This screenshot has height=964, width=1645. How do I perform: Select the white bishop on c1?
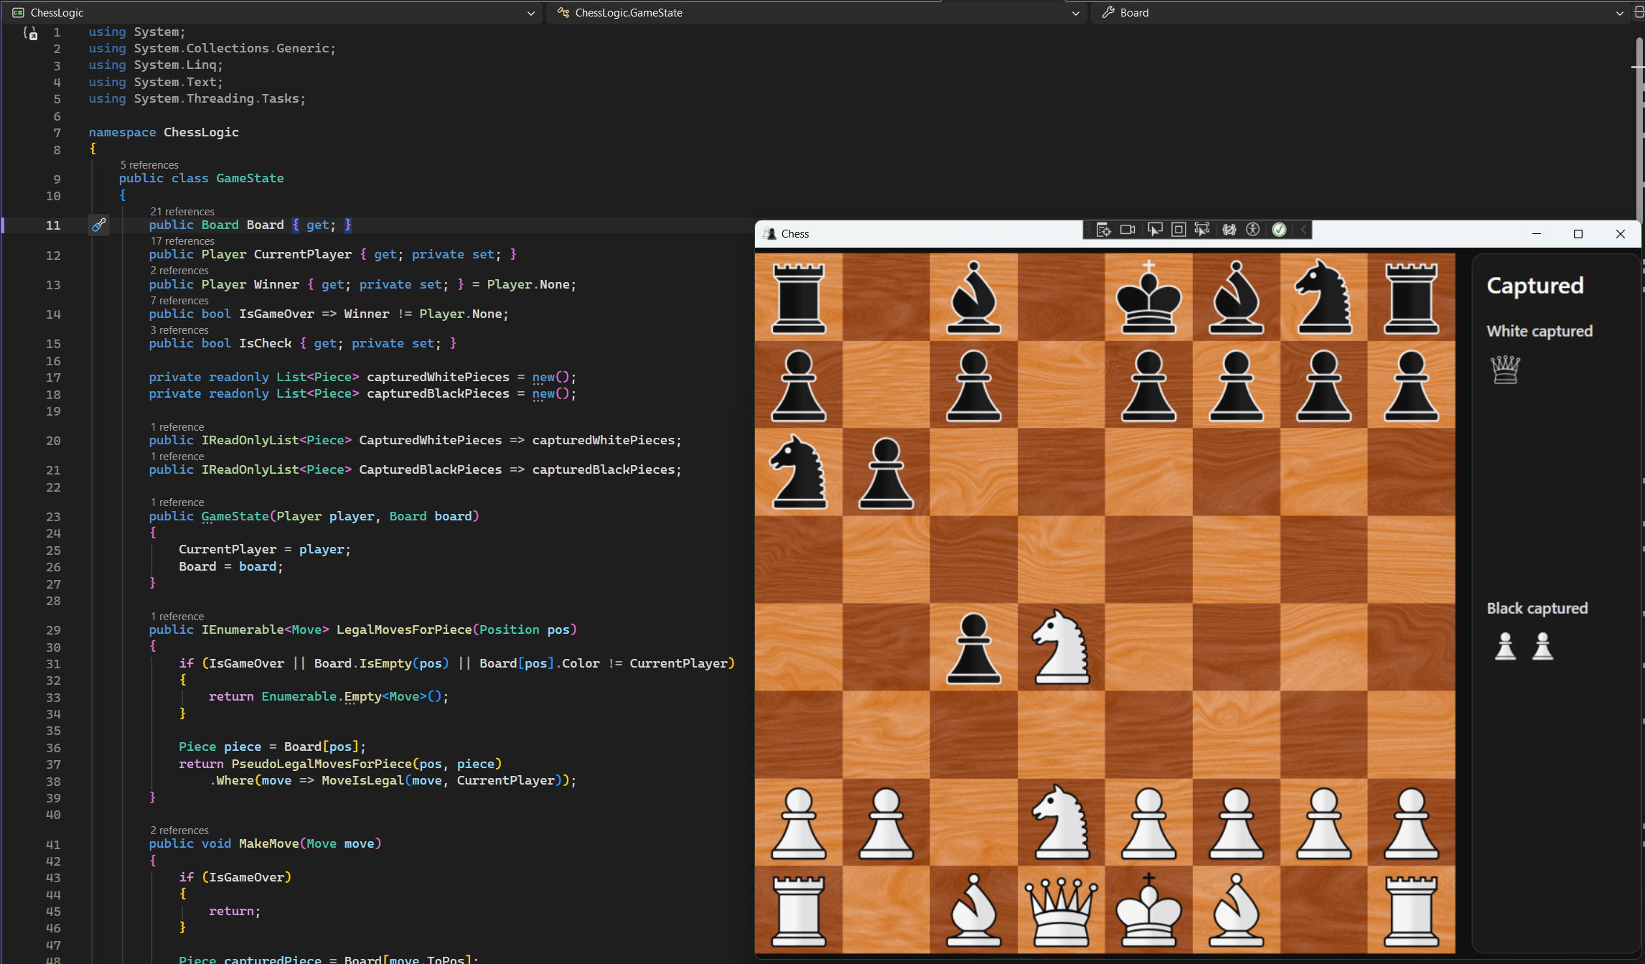973,909
